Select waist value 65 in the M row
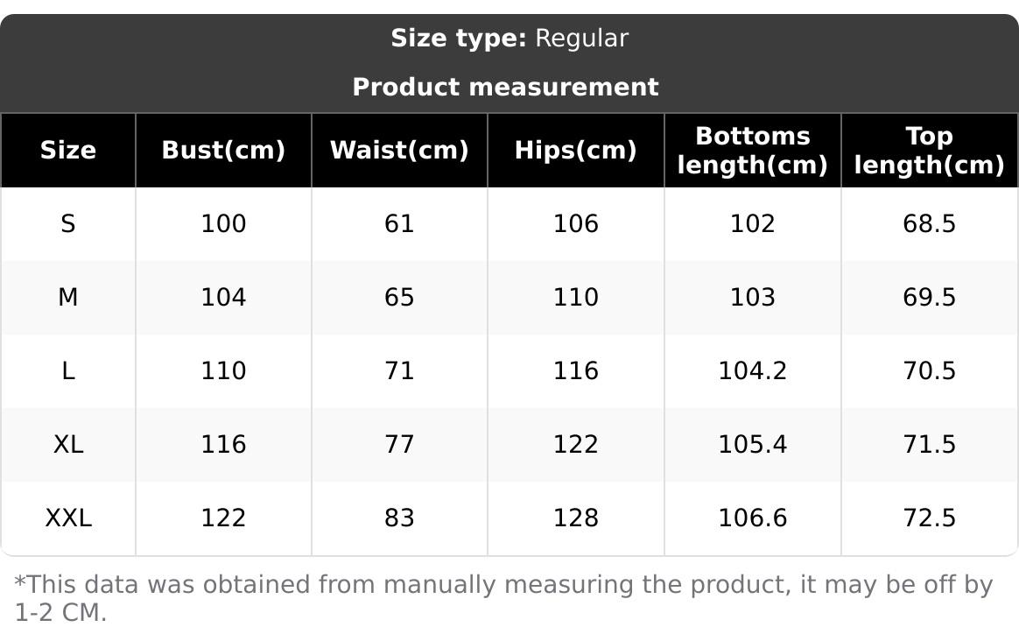1019x641 pixels. (399, 298)
